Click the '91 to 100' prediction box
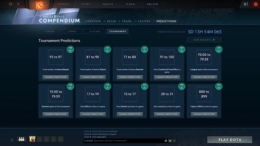This screenshot has width=260, height=146. [167, 57]
